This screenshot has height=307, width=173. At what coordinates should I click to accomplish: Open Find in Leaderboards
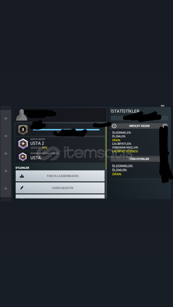[60, 176]
